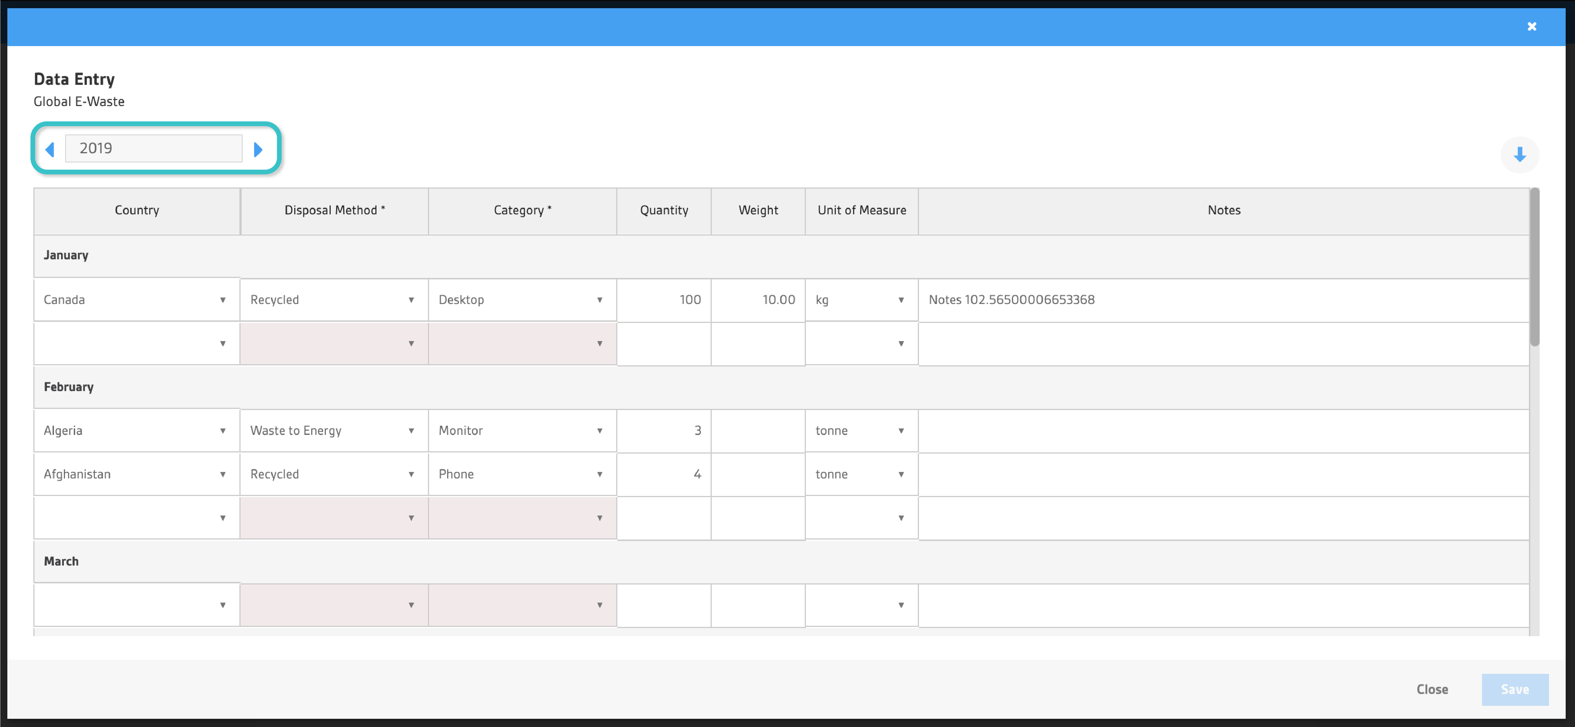Viewport: 1575px width, 727px height.
Task: Click the Algeria row quantity field showing 3
Action: [x=664, y=430]
